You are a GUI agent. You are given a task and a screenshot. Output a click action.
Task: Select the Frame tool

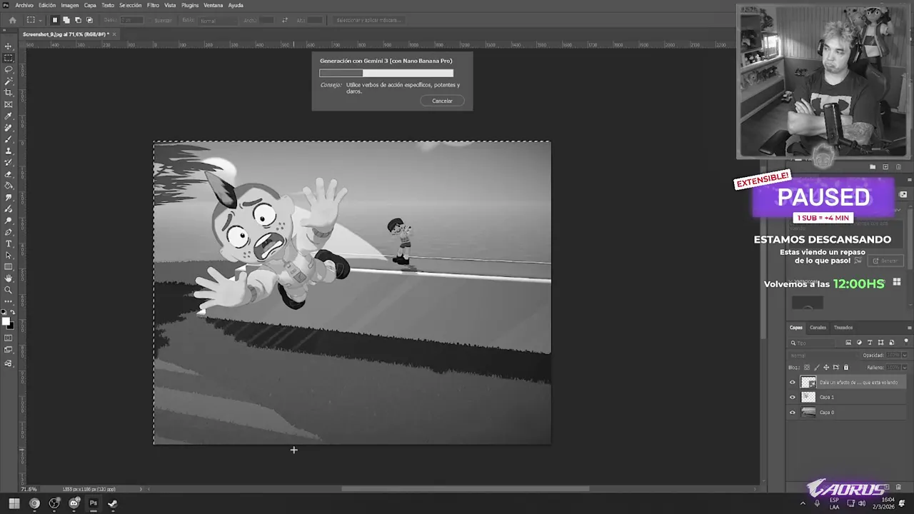(9, 104)
